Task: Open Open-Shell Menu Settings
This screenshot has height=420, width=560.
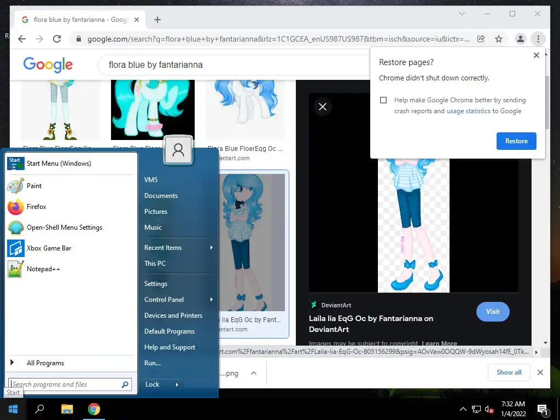Action: 71,227
